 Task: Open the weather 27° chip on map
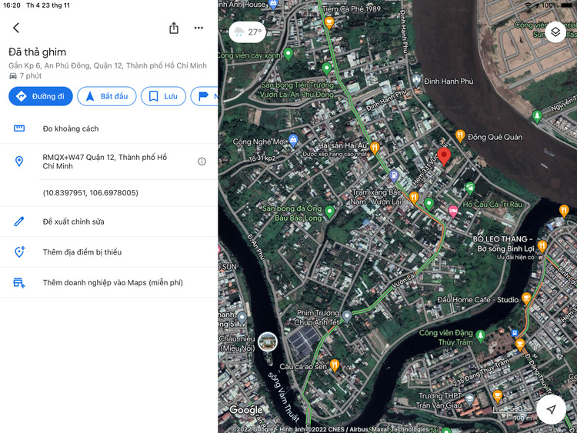pyautogui.click(x=248, y=32)
